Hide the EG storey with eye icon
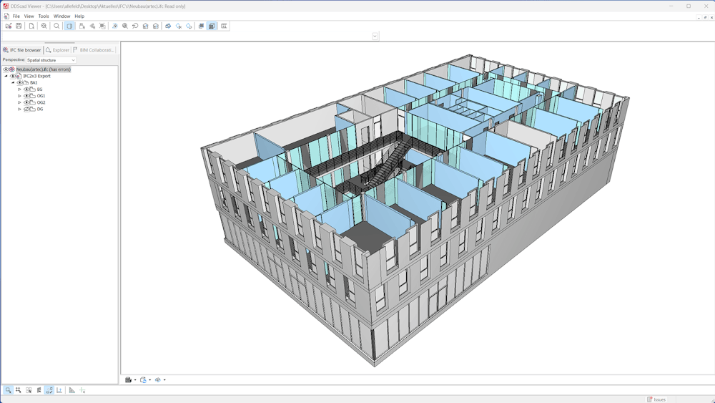The image size is (715, 403). (x=26, y=89)
